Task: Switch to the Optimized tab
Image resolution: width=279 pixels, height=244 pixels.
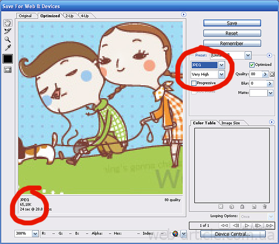Action: tap(50, 16)
